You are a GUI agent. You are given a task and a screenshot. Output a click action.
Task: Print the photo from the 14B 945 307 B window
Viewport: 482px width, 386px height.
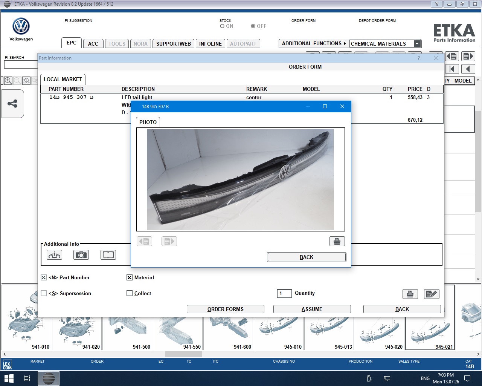(x=337, y=241)
